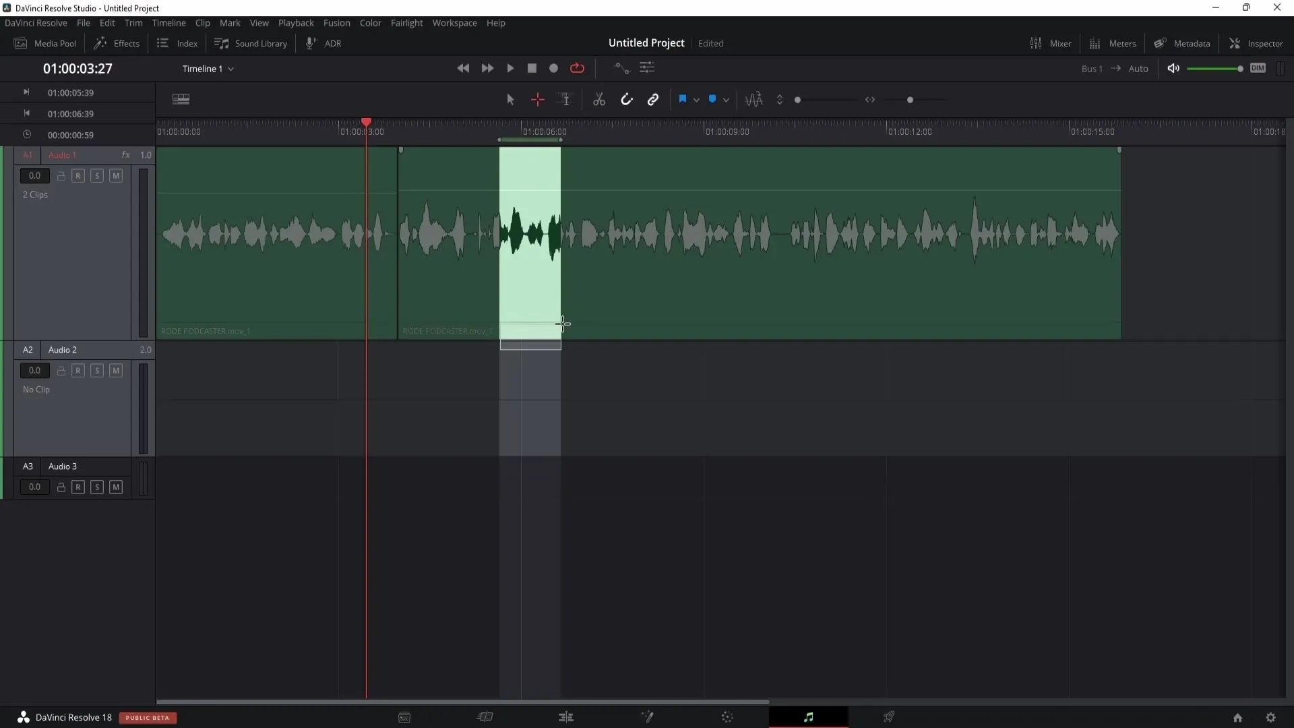Toggle loop playback
Image resolution: width=1294 pixels, height=728 pixels.
pyautogui.click(x=577, y=68)
